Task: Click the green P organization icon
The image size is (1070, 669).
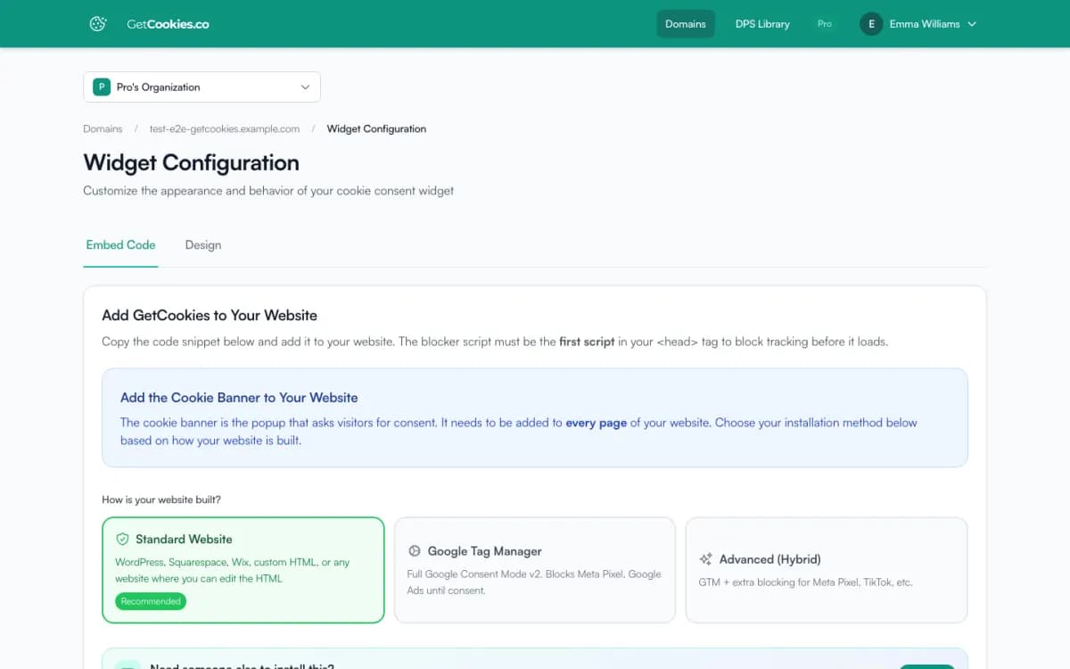Action: click(102, 87)
